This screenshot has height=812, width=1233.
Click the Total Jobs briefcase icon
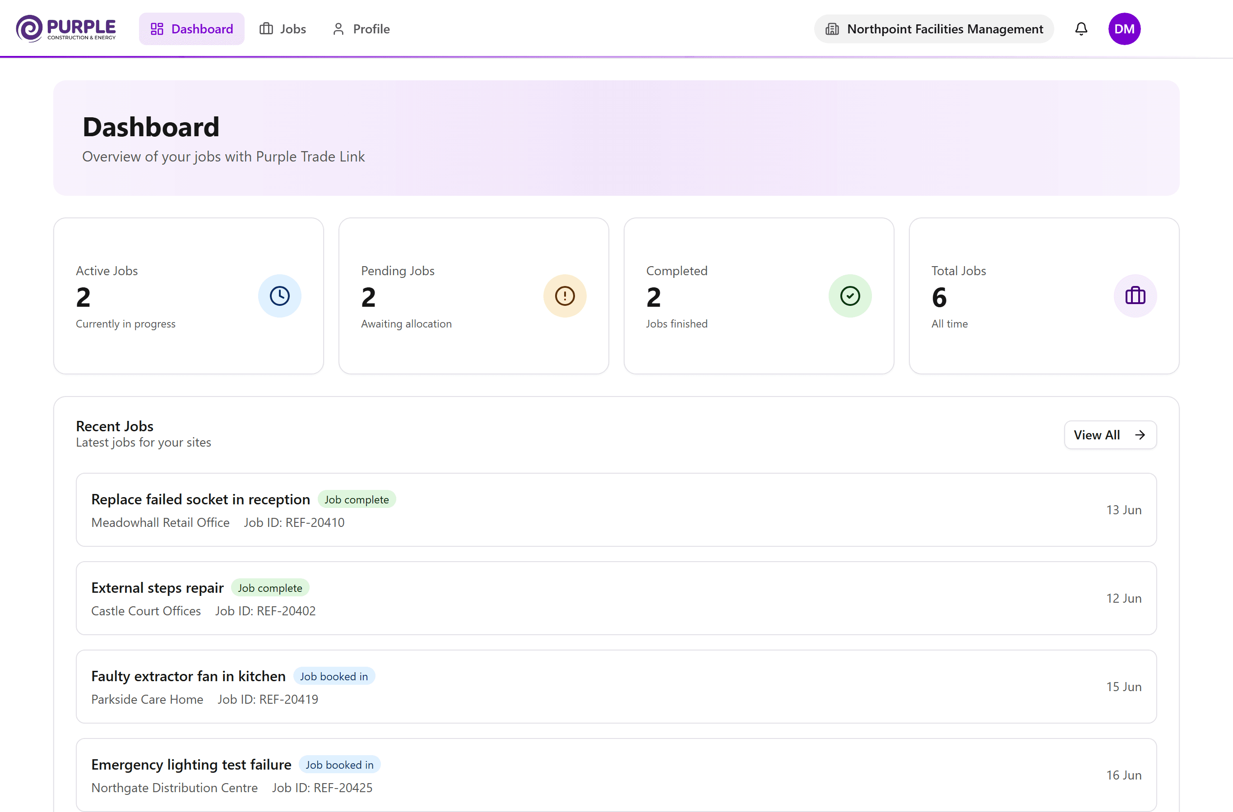[1136, 296]
